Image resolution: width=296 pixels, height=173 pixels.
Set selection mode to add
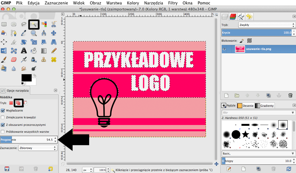[18, 103]
